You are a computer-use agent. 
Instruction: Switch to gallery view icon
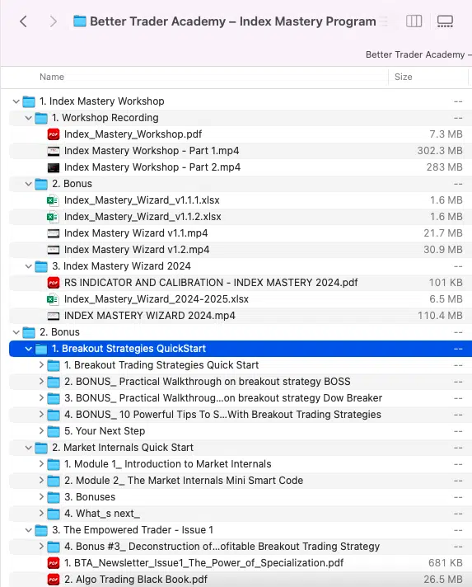pos(445,21)
